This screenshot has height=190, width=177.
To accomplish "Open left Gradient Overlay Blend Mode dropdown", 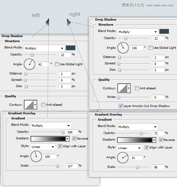I will pyautogui.click(x=51, y=125).
